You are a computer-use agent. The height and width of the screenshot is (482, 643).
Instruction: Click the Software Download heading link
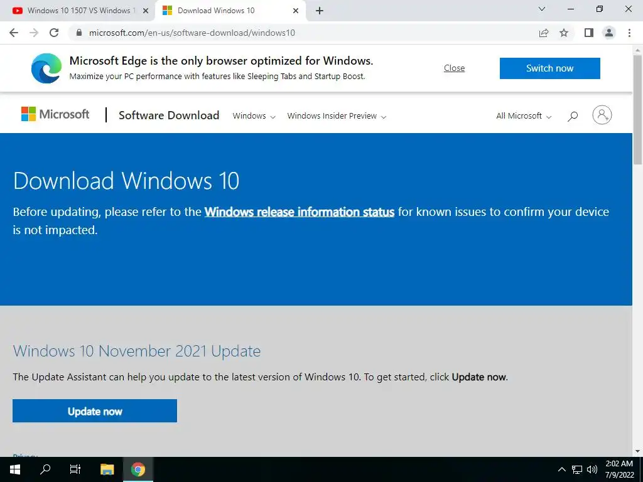point(169,115)
